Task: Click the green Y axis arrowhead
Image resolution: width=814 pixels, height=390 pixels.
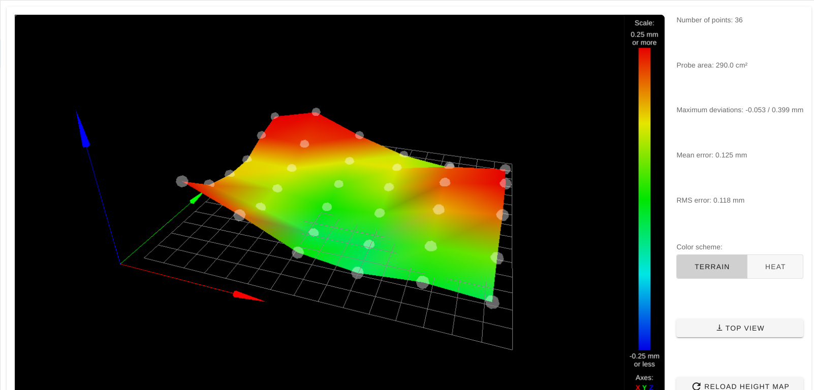Action: tap(196, 198)
